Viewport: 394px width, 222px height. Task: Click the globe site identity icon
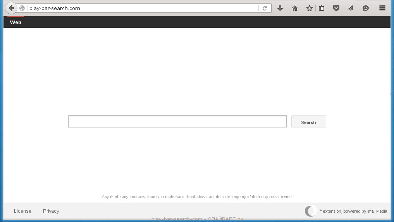tap(22, 8)
